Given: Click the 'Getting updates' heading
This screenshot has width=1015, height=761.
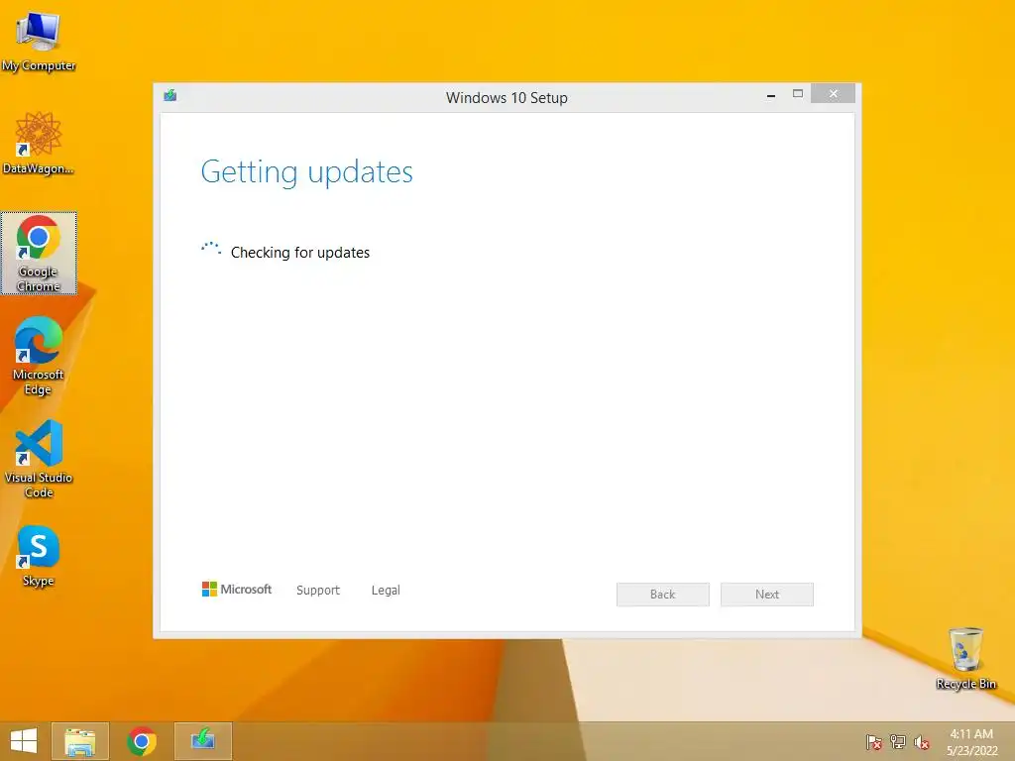Looking at the screenshot, I should (x=307, y=172).
